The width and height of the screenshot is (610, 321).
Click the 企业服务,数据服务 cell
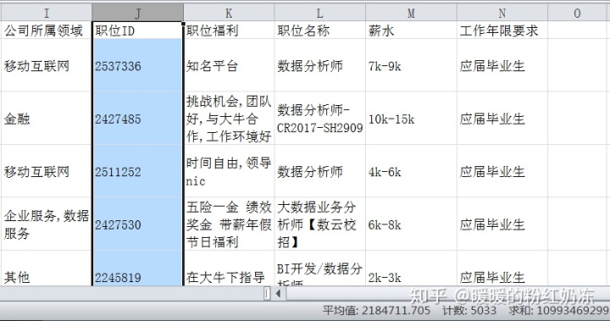point(46,224)
